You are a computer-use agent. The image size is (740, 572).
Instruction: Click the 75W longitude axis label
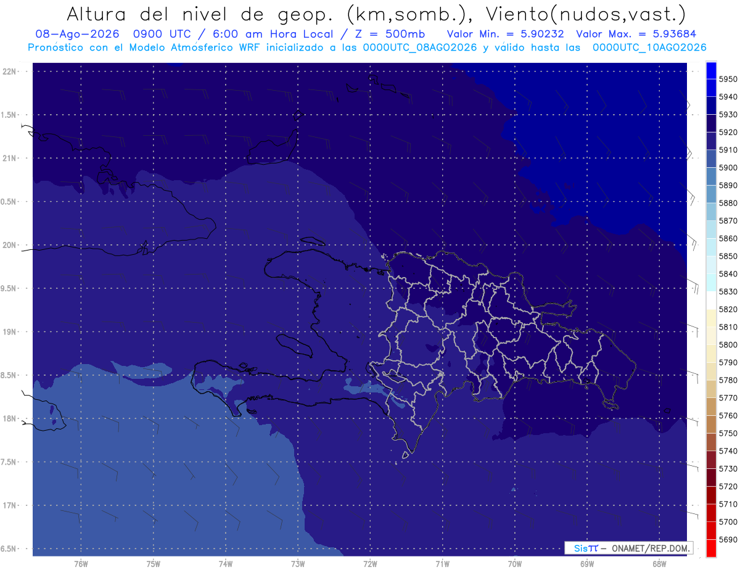click(154, 564)
